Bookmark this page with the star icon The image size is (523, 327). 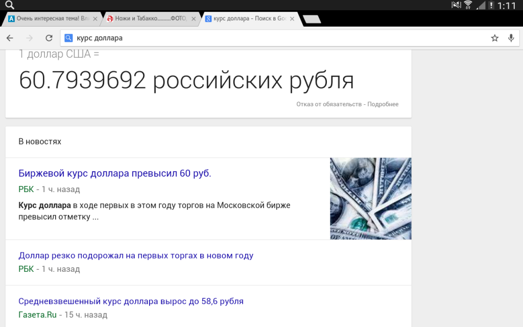click(494, 38)
